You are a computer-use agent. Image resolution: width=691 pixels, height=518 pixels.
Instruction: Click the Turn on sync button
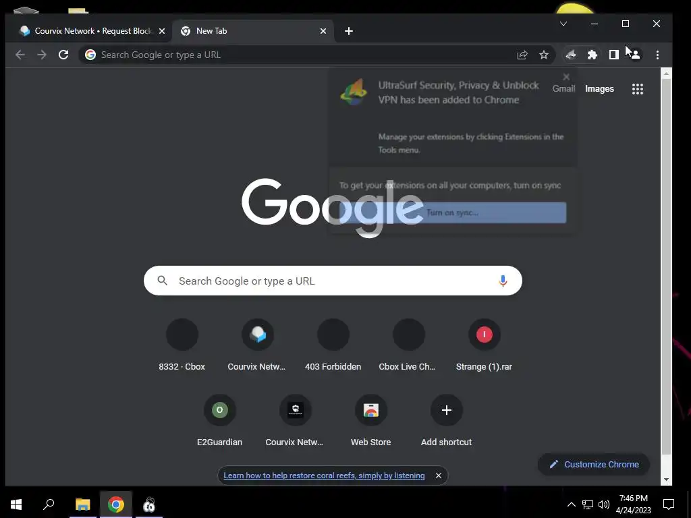(453, 212)
